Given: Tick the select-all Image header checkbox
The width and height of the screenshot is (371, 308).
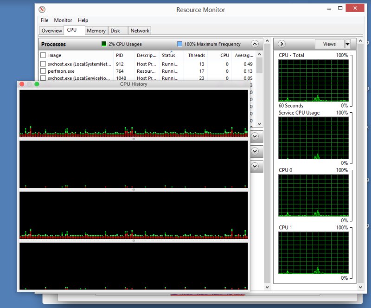Looking at the screenshot, I should (x=43, y=56).
